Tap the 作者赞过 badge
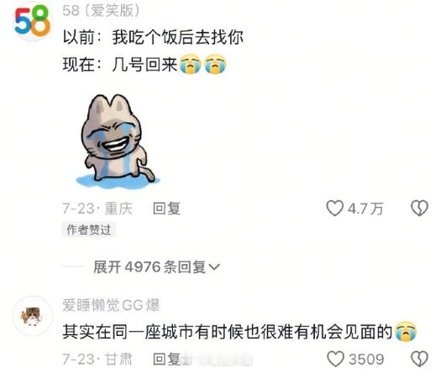 pos(88,230)
